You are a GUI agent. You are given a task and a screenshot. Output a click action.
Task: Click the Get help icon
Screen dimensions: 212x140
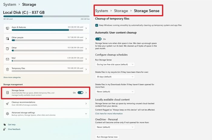[5, 125]
